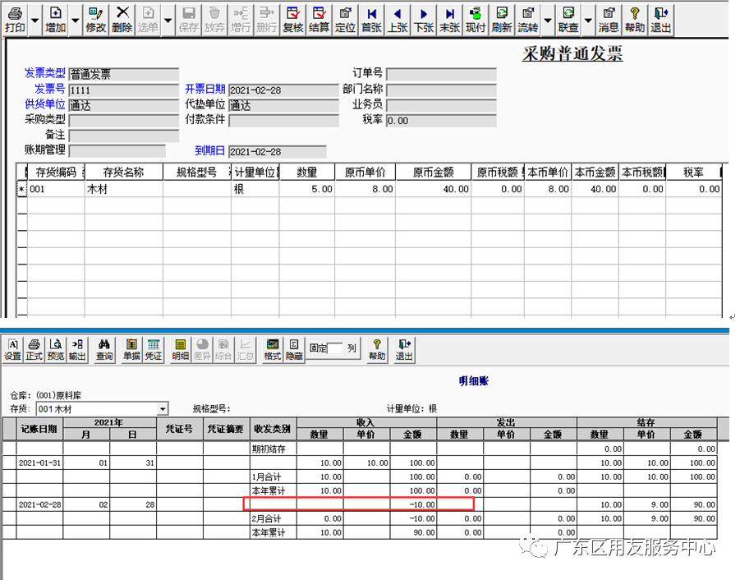Click the 修改 (edit) invoice icon

coord(96,20)
